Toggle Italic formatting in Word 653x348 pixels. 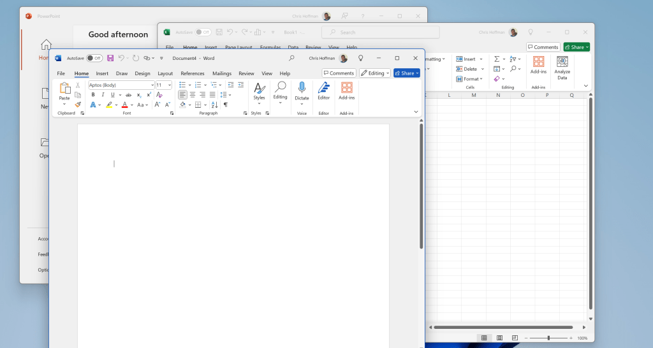(x=103, y=95)
